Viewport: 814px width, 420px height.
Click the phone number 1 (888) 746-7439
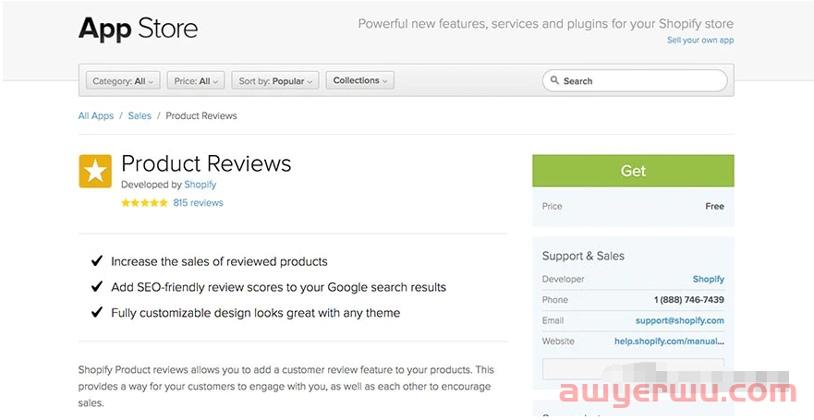pos(688,300)
